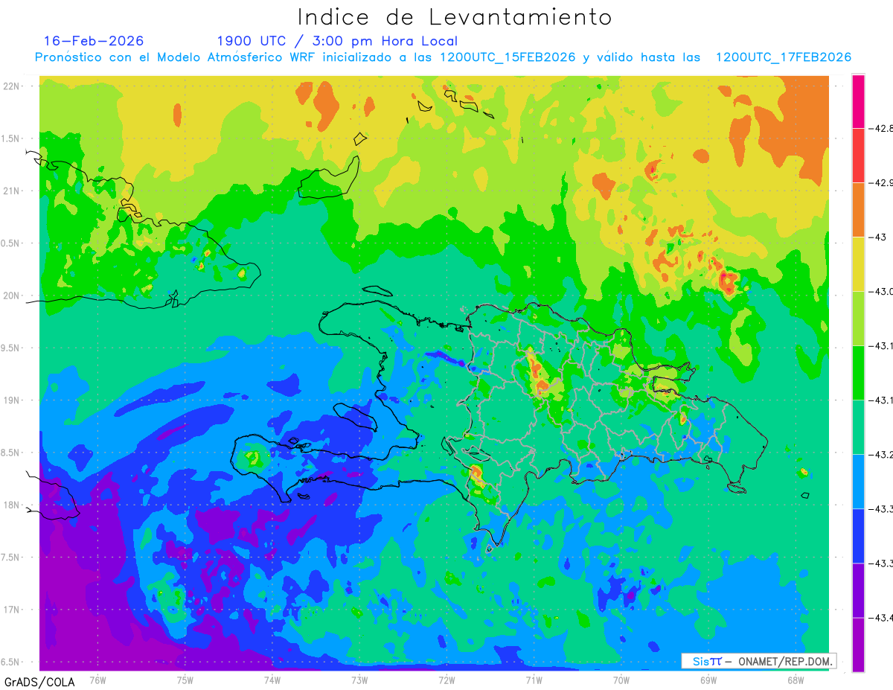
Task: Select the '70W' longitude label
Action: coord(621,680)
